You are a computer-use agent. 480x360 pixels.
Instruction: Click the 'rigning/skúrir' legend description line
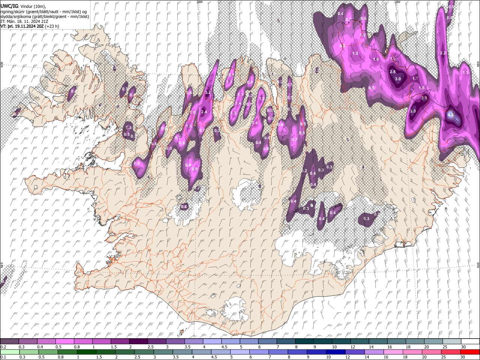tap(43, 12)
